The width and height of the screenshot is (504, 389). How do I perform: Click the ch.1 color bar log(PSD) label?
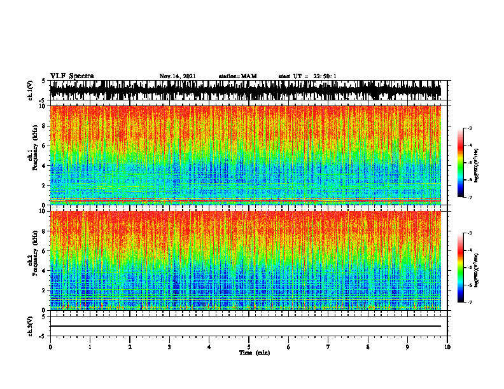[x=477, y=166]
